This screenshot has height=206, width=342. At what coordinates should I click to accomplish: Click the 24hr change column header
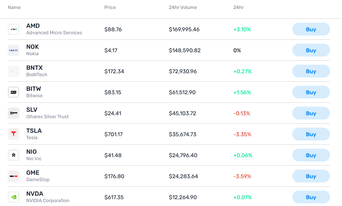(x=238, y=7)
